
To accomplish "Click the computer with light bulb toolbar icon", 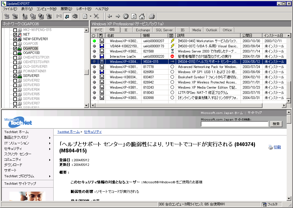I will click(15, 16).
